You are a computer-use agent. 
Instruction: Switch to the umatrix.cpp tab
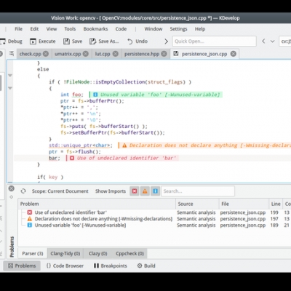68,54
